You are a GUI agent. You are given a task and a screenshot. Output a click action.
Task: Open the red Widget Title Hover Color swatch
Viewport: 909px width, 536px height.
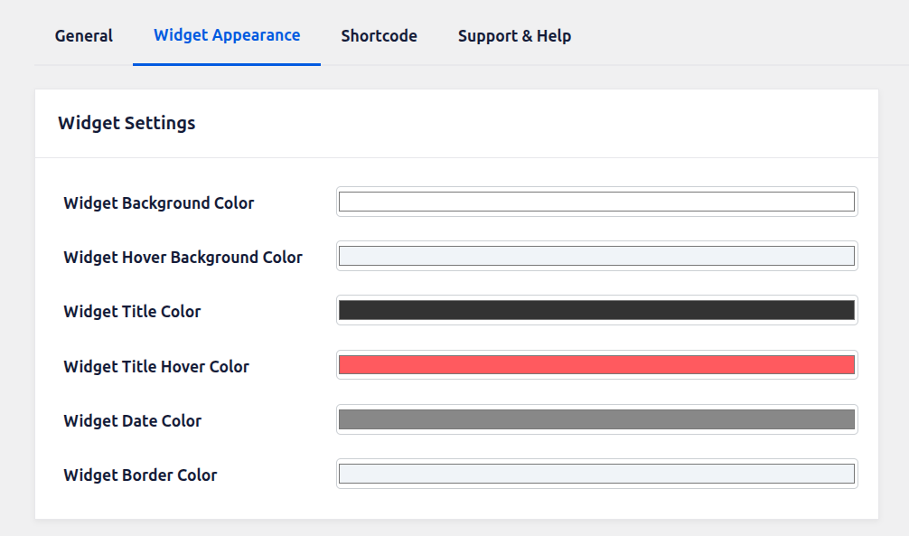(x=596, y=365)
